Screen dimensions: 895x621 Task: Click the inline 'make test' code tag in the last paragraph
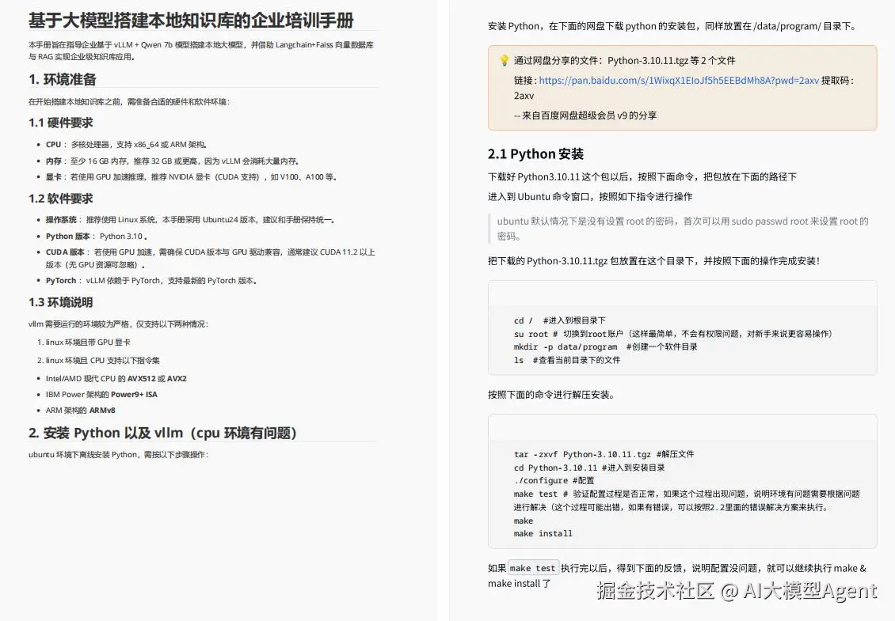pyautogui.click(x=532, y=568)
